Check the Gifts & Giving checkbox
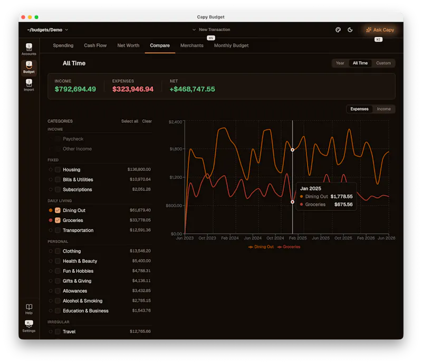 tap(57, 281)
